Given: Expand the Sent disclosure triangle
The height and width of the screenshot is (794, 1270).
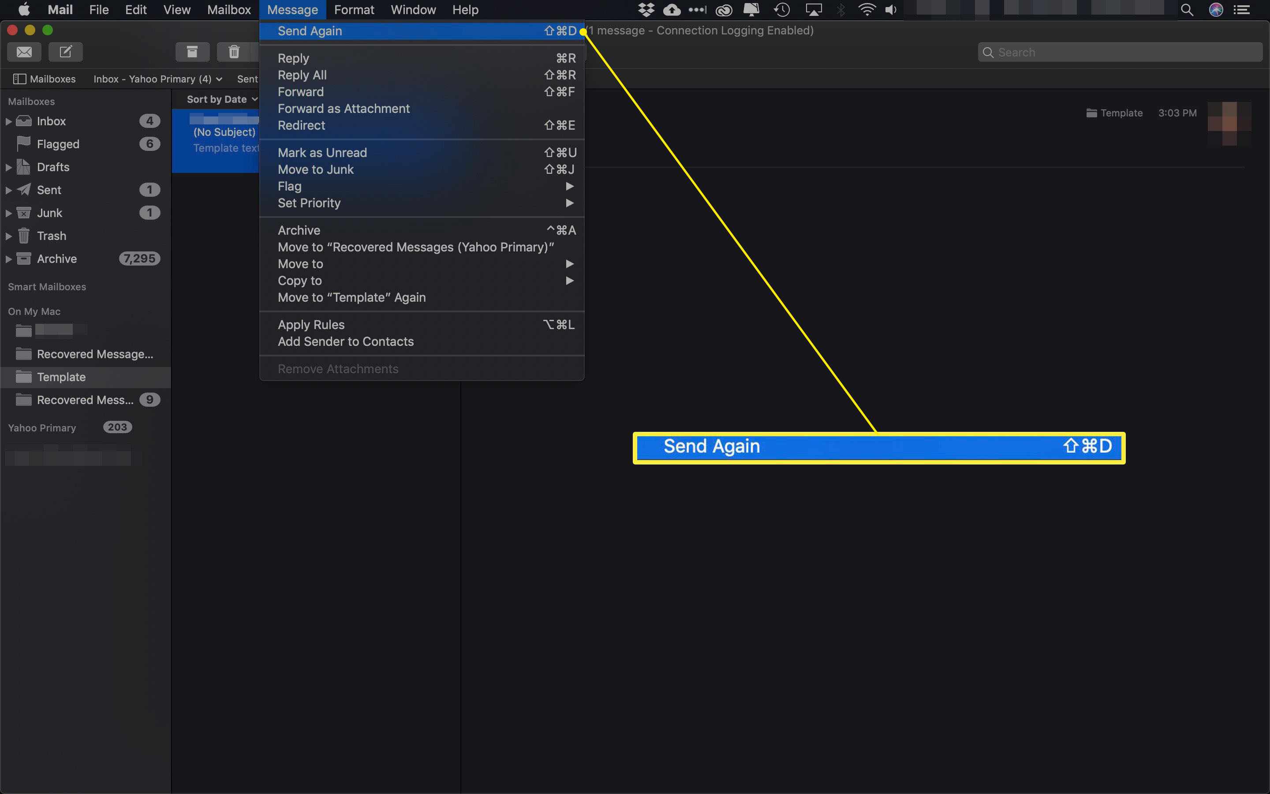Looking at the screenshot, I should click(8, 191).
